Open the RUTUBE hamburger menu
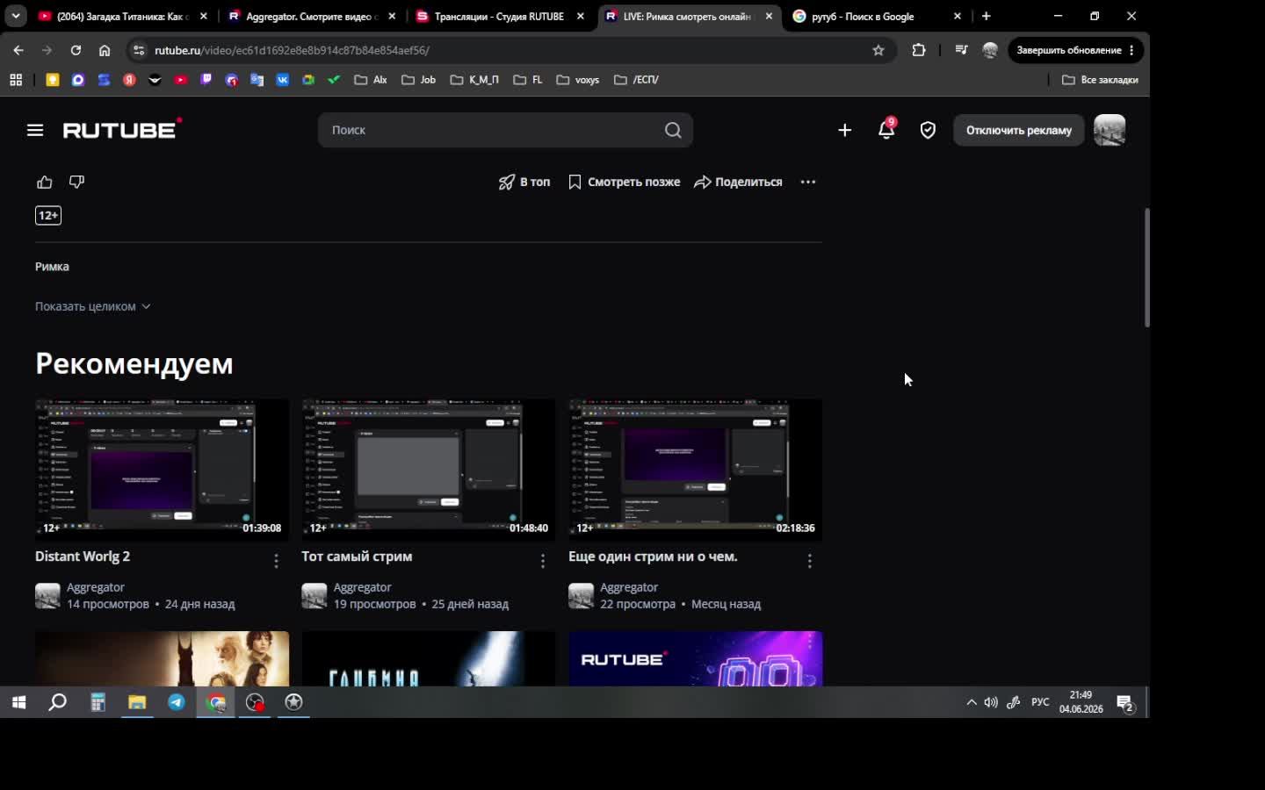 point(35,130)
